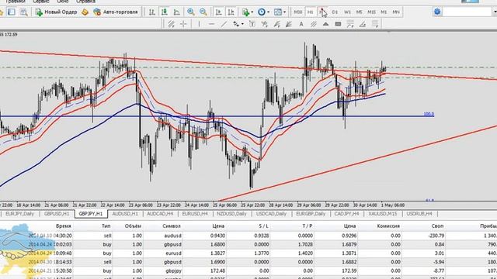Switch to the EURUSD,H4 chart tab
The height and width of the screenshot is (279, 497).
coord(195,214)
